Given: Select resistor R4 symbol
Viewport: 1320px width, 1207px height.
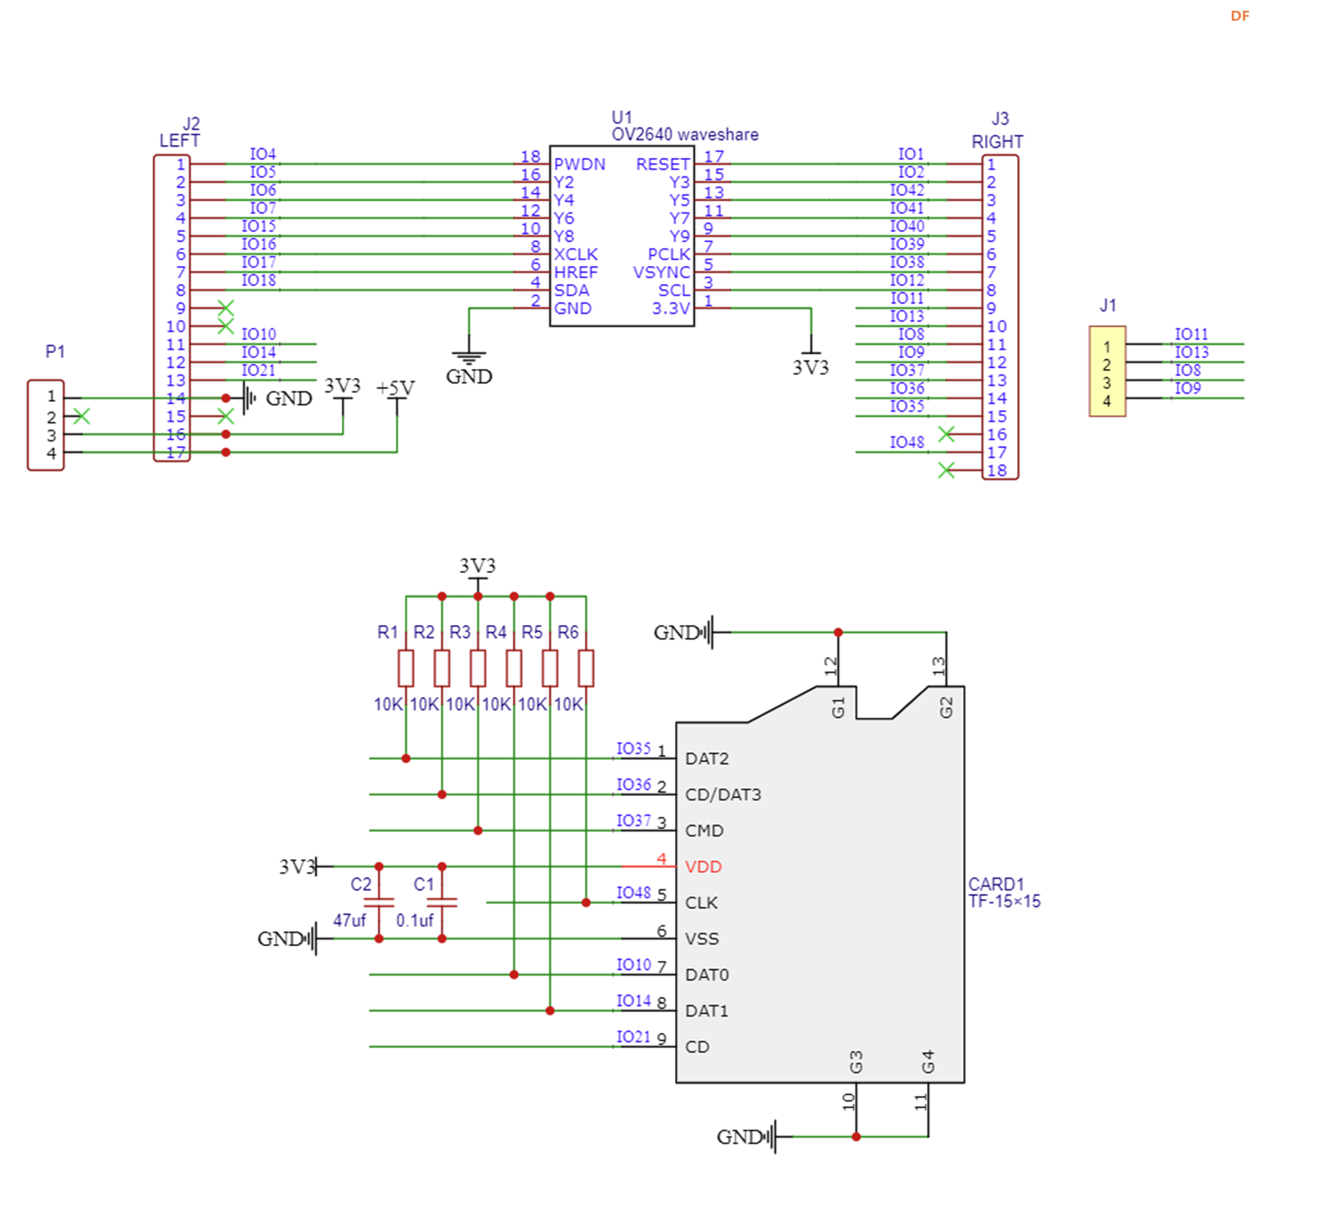Looking at the screenshot, I should (x=514, y=668).
